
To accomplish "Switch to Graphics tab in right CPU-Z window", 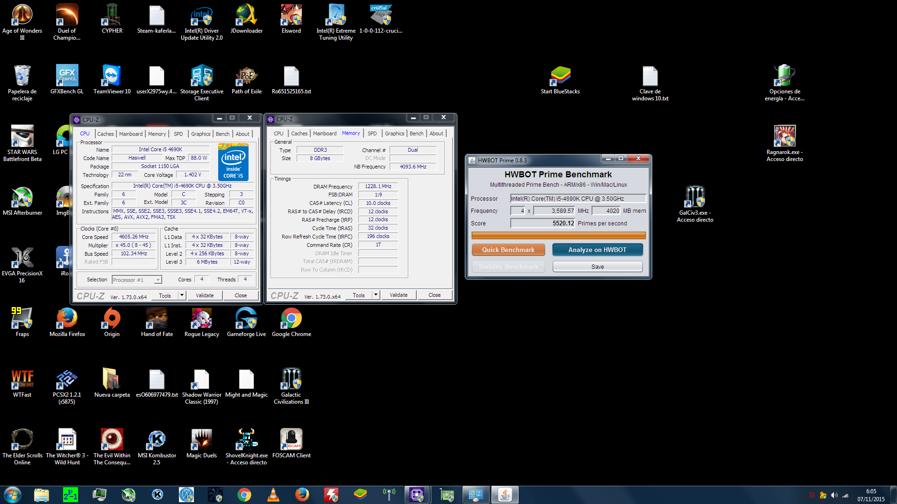I will [394, 133].
